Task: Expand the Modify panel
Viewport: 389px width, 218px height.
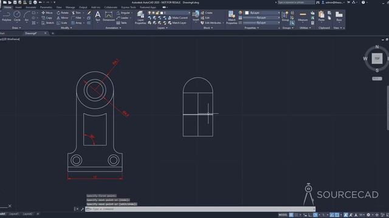Action: coord(66,28)
